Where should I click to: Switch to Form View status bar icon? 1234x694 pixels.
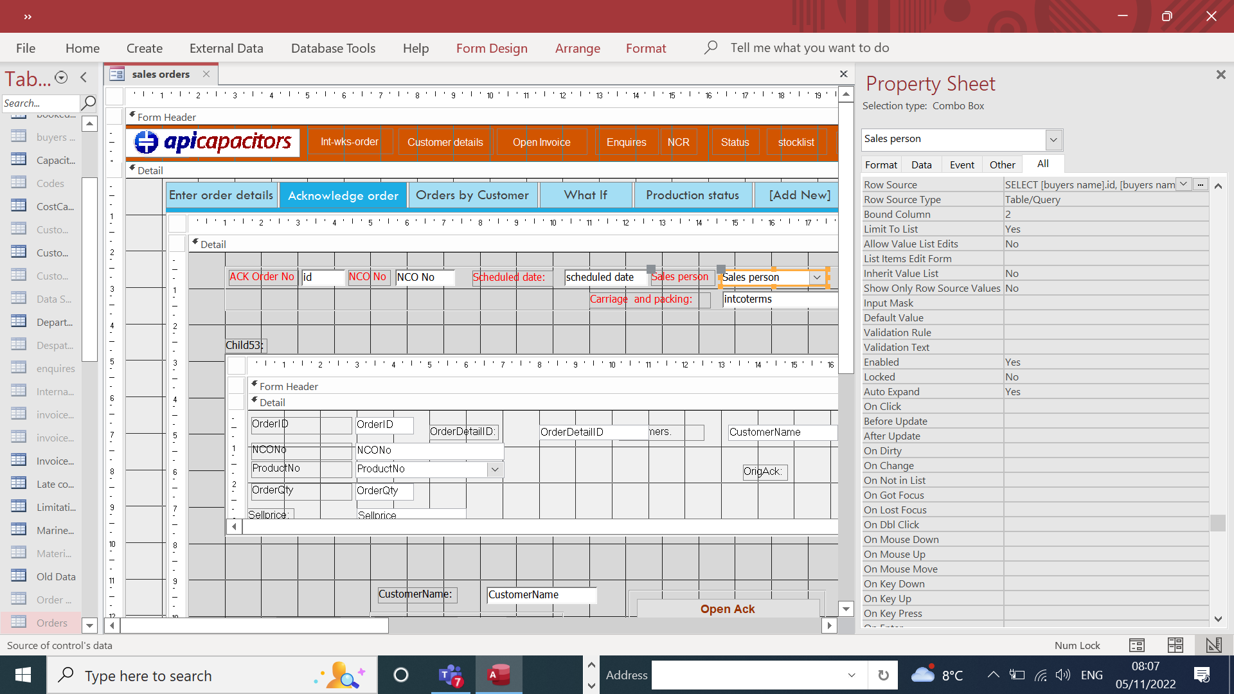1136,645
